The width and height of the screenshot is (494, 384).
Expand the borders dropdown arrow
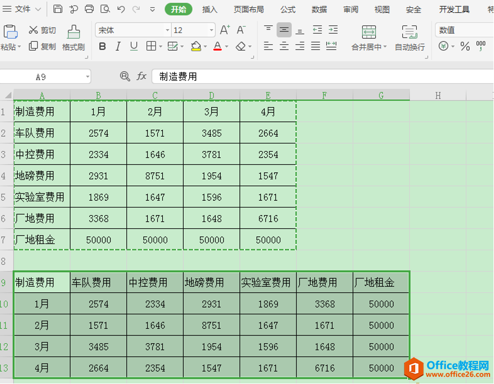coord(161,47)
